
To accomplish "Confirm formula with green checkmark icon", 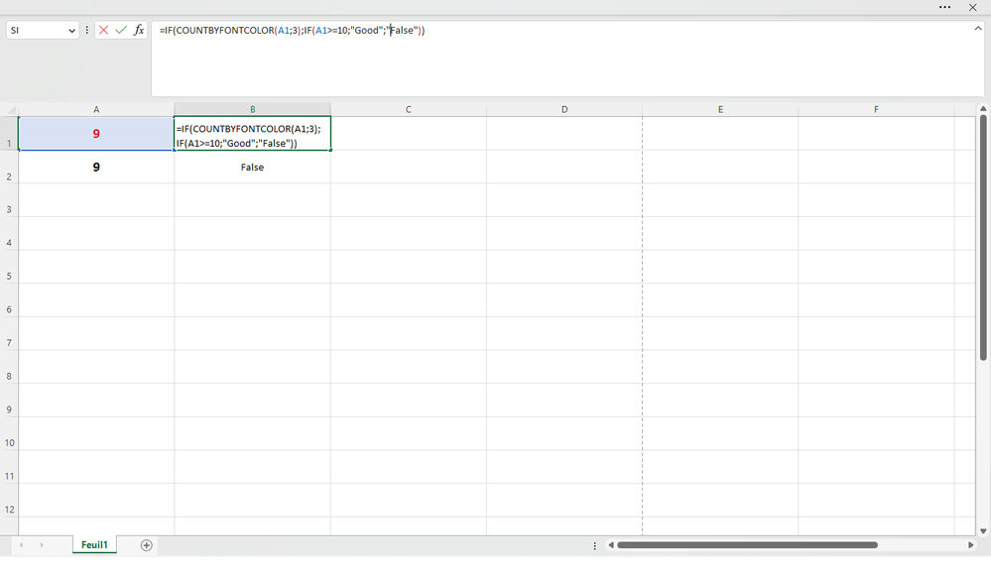I will click(x=121, y=30).
